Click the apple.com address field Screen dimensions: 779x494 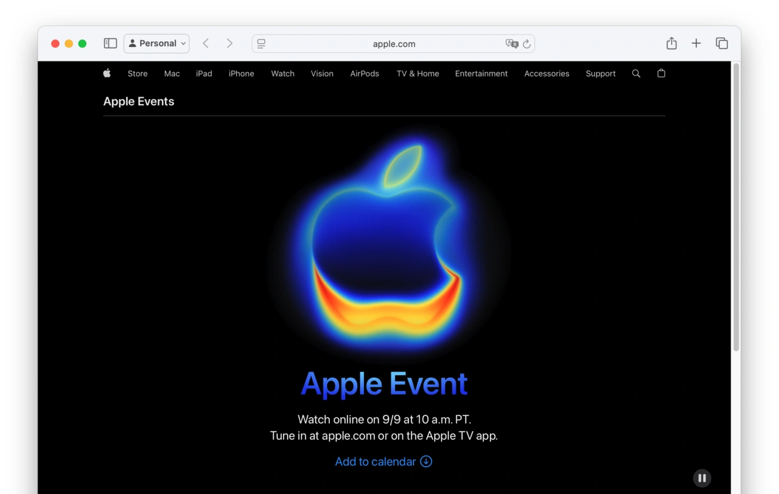click(394, 44)
